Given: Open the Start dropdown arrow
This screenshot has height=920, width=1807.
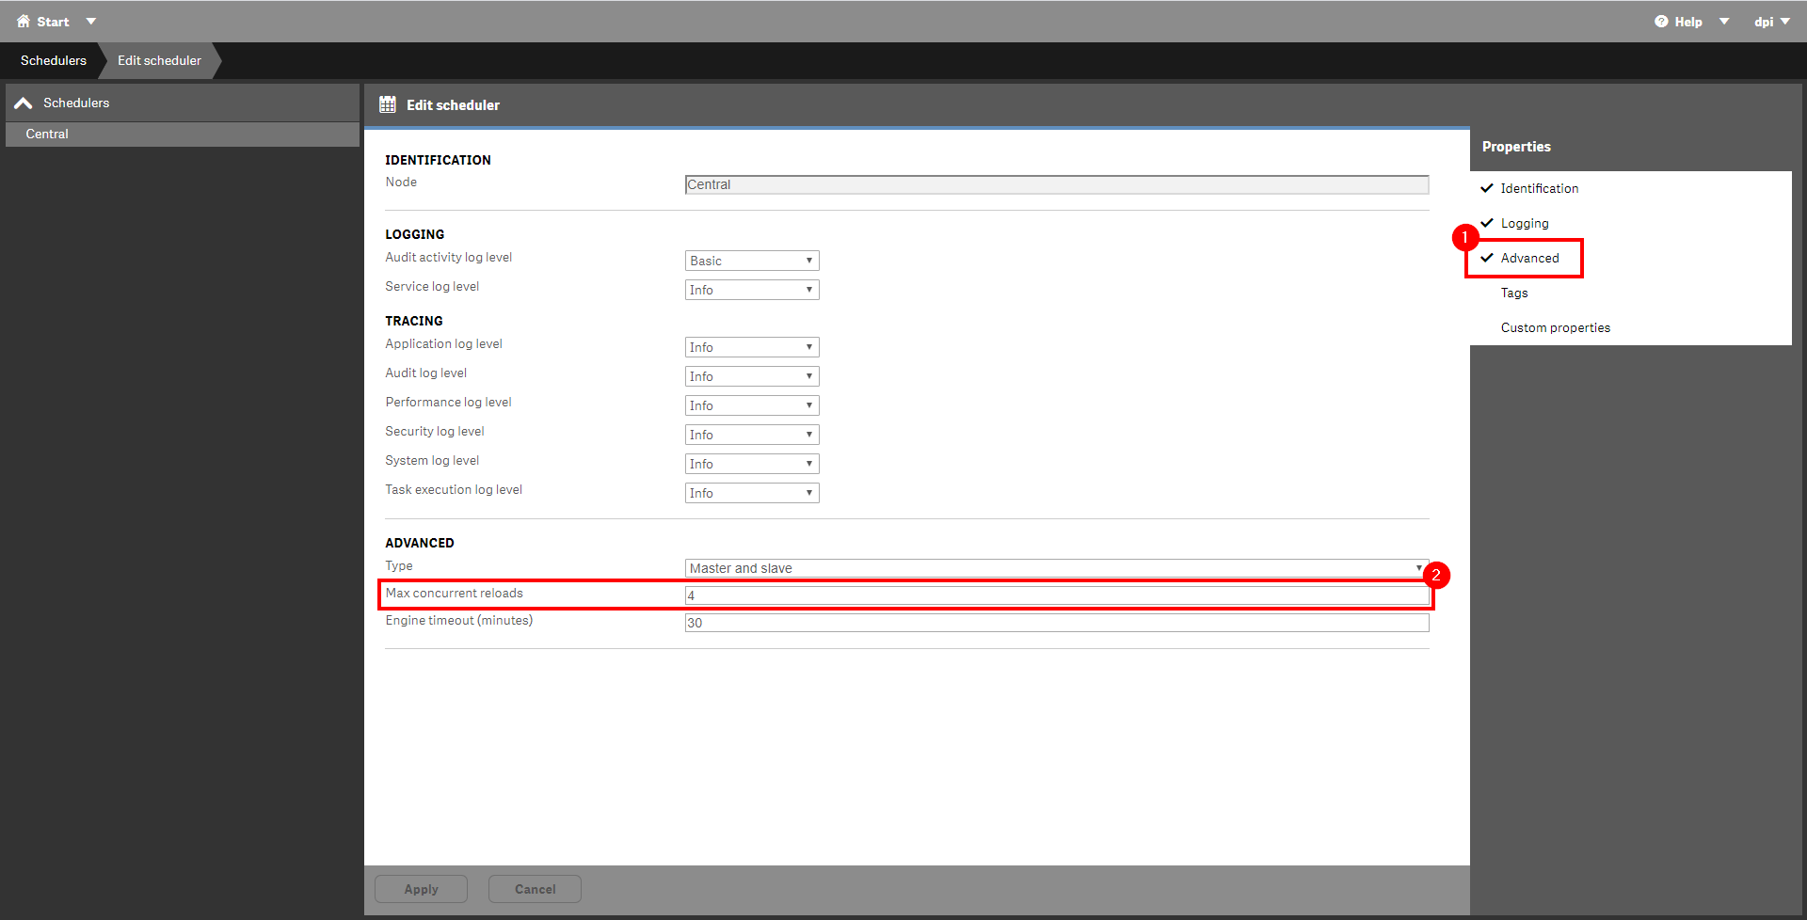Looking at the screenshot, I should coord(91,21).
